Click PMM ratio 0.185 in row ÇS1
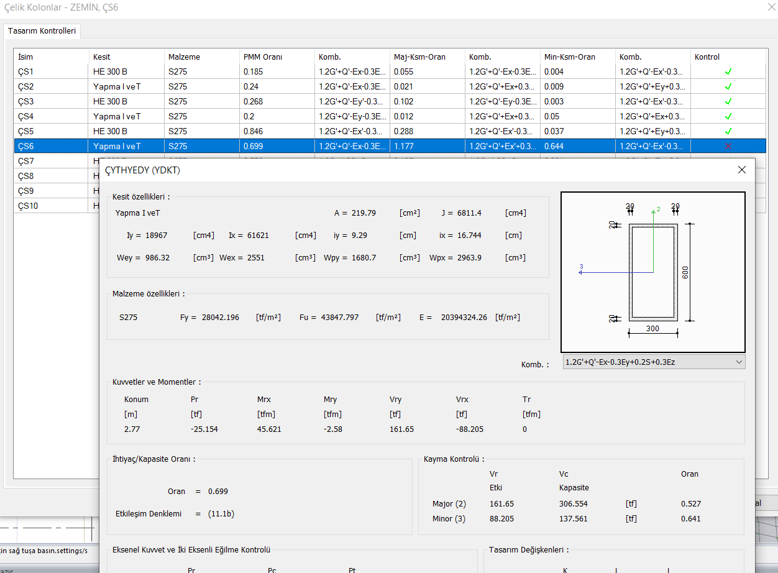This screenshot has width=778, height=573. click(253, 71)
